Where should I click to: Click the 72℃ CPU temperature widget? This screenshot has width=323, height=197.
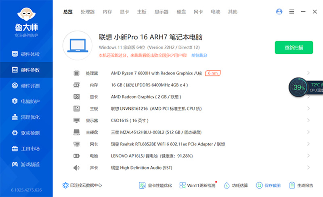[316, 87]
